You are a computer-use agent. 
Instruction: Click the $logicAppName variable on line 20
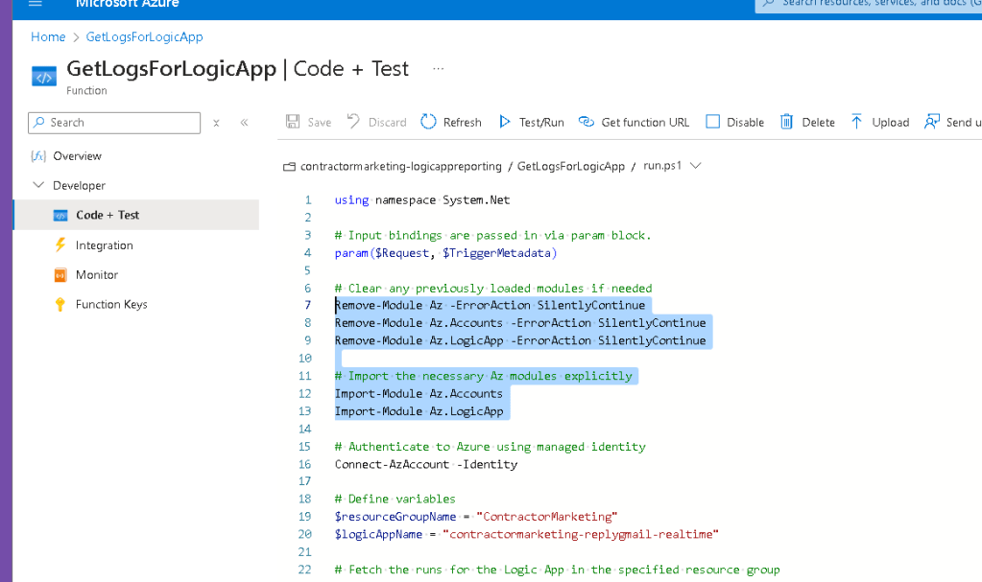click(x=378, y=534)
